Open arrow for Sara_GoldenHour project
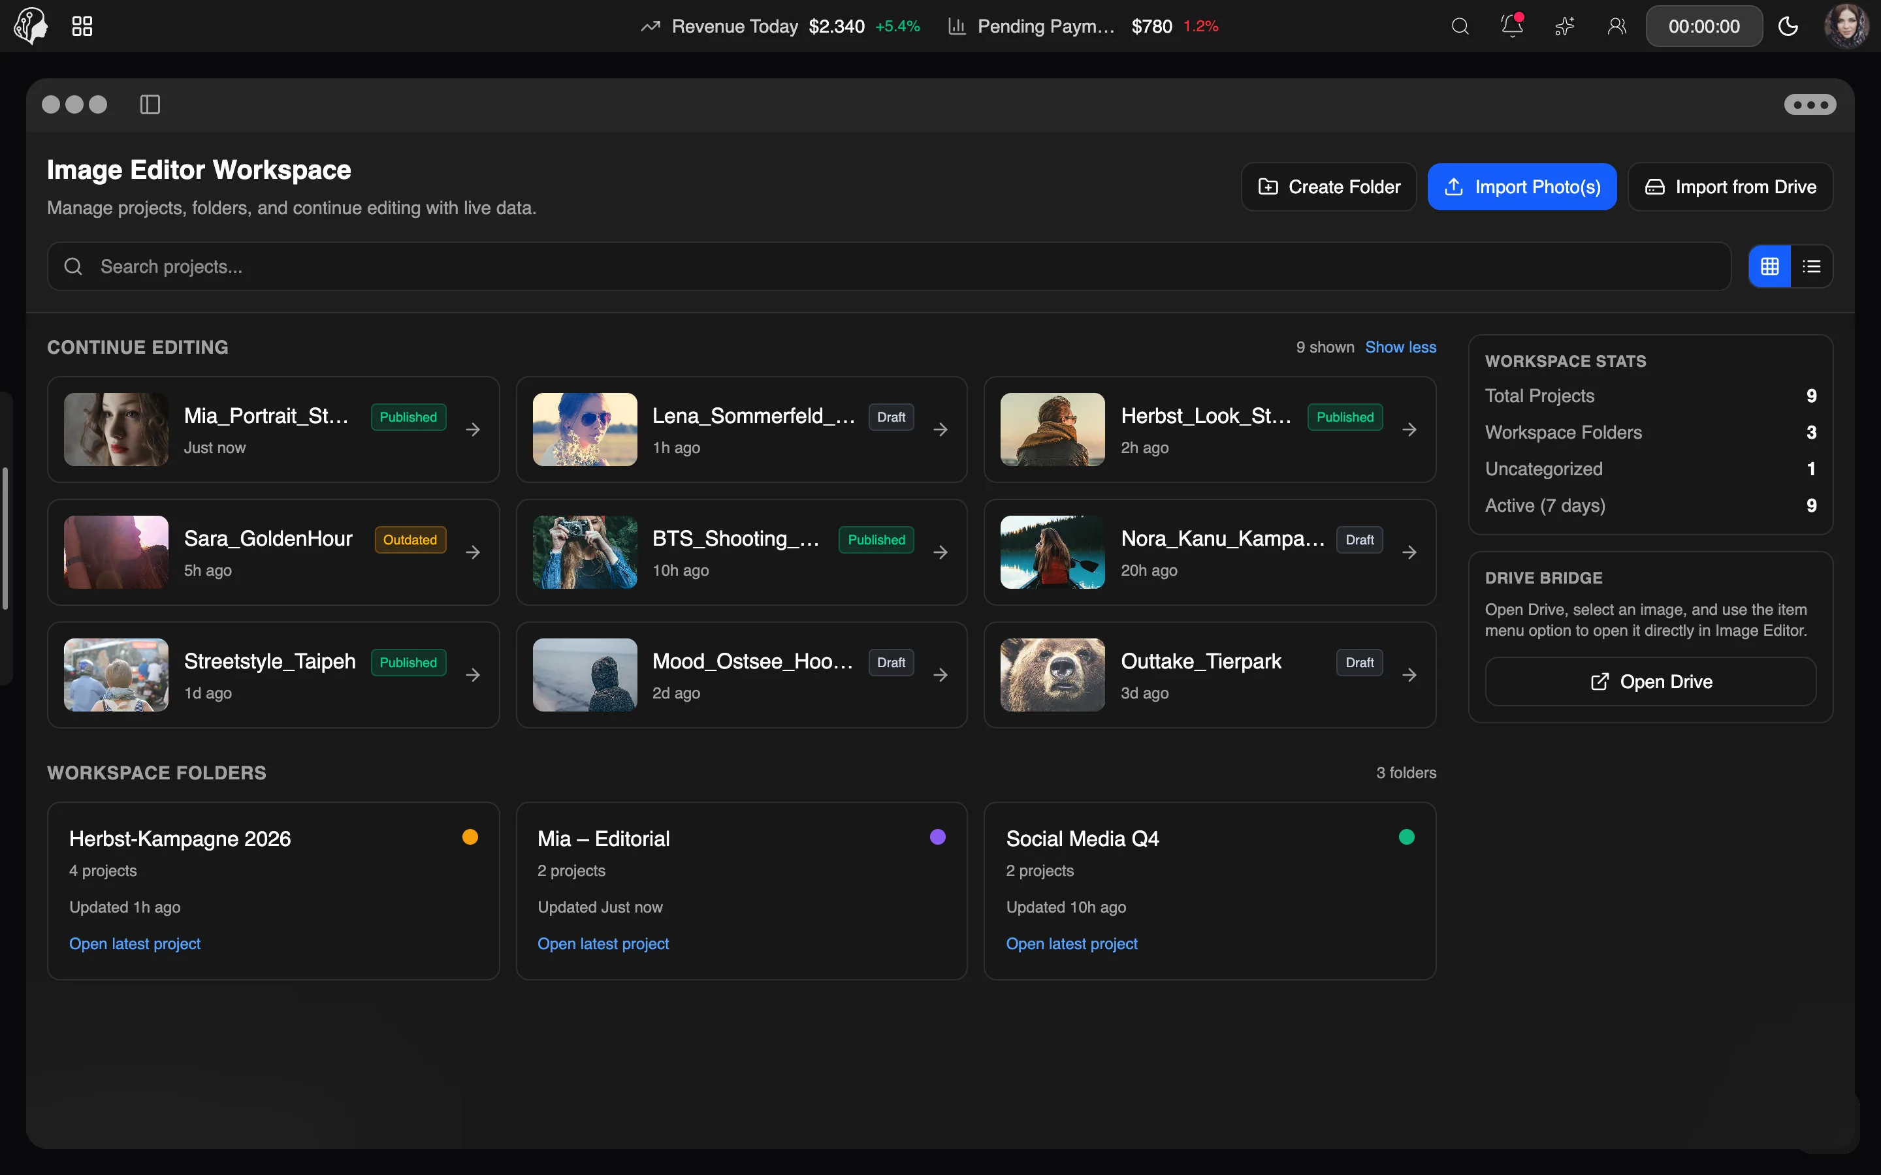 pos(473,552)
